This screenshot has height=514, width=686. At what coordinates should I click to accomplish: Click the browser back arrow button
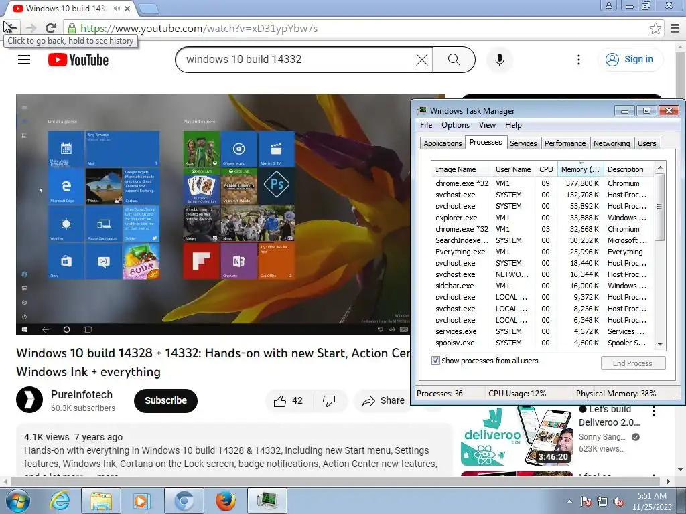point(11,28)
